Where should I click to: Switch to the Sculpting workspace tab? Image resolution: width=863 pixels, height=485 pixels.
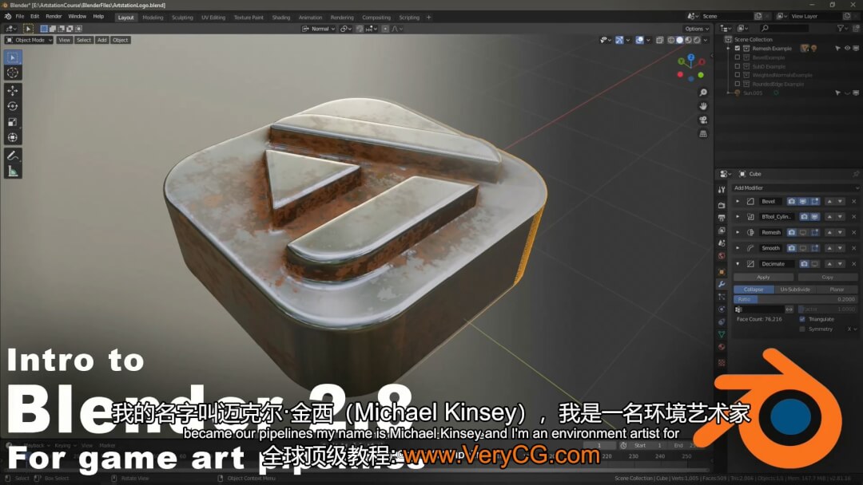click(x=182, y=18)
